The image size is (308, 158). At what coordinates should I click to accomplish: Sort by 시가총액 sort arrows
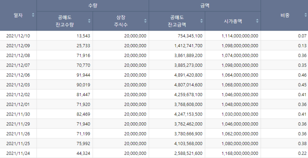(257, 21)
